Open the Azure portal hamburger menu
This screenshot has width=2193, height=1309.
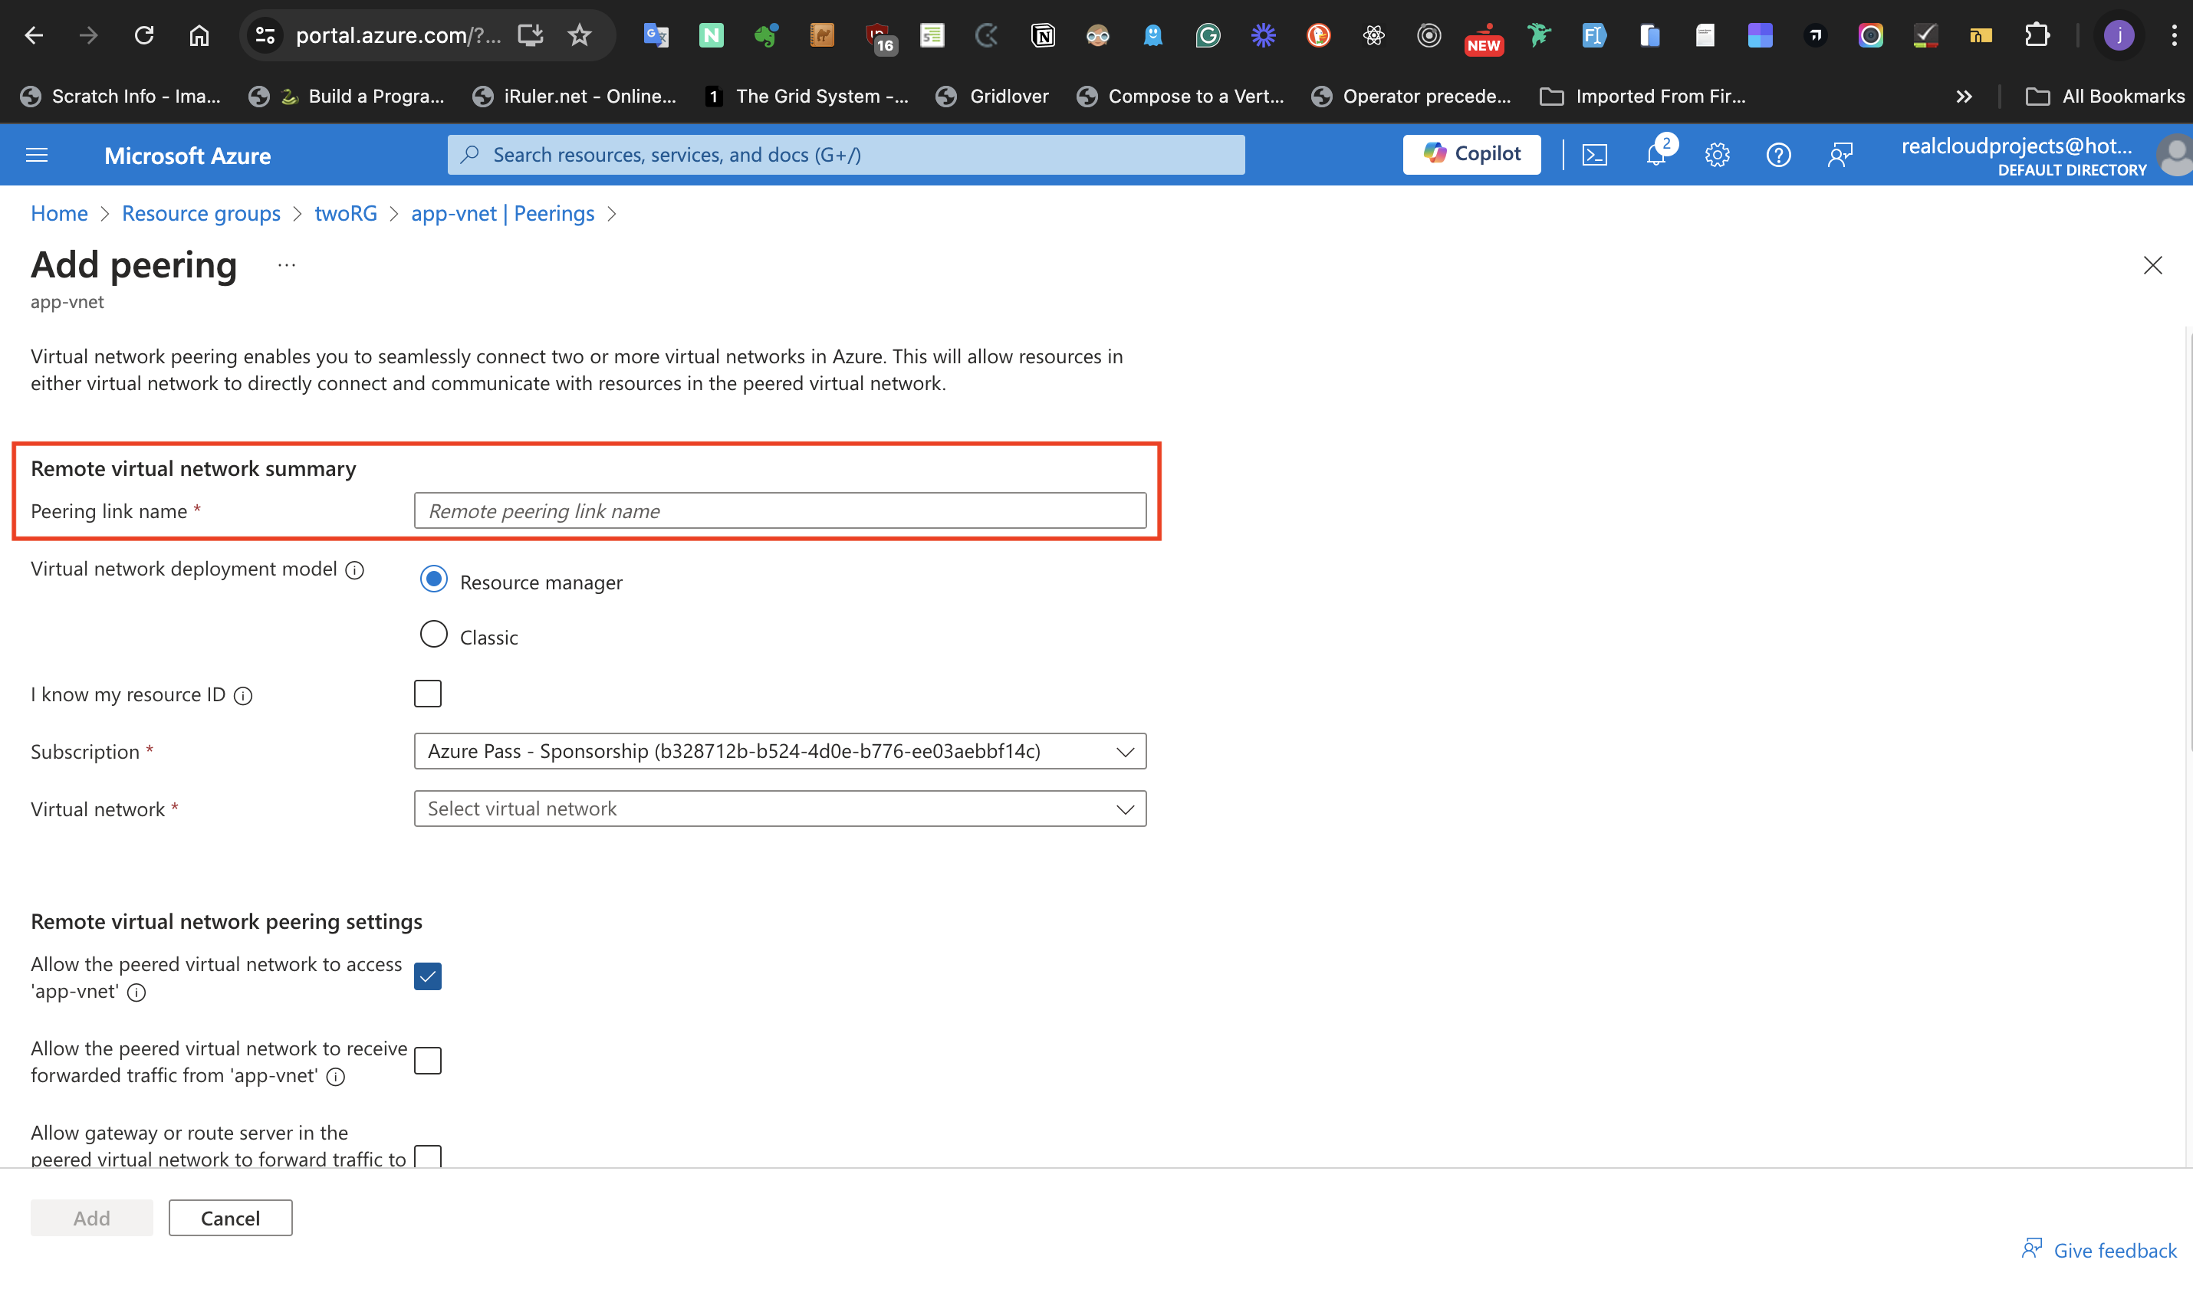[36, 154]
